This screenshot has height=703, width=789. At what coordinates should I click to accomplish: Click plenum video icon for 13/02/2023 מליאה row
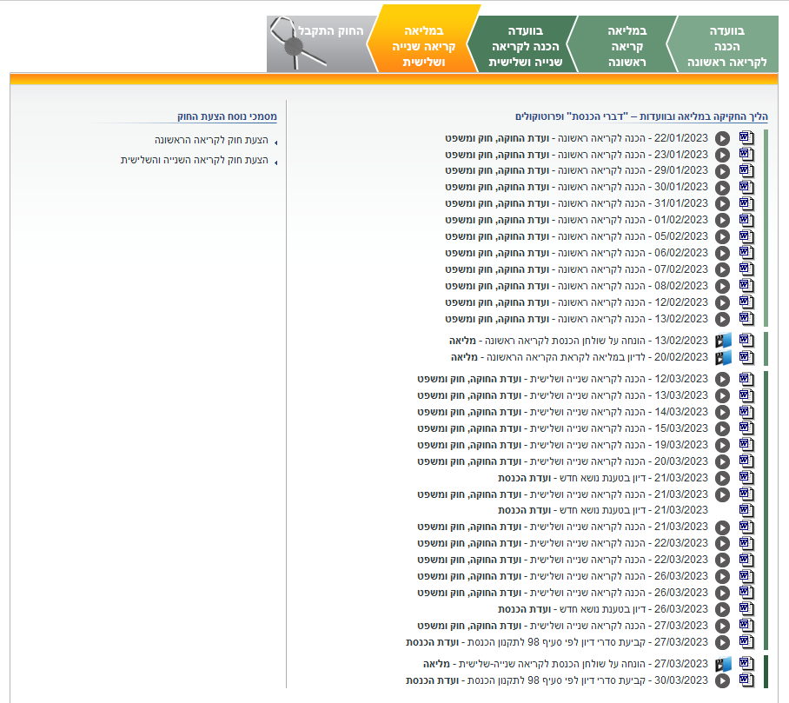click(x=723, y=341)
